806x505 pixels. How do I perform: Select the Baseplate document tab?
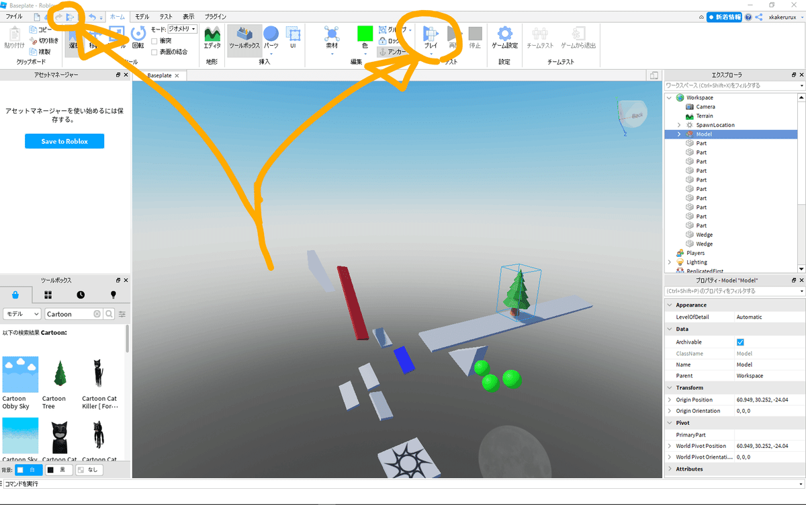click(x=159, y=75)
